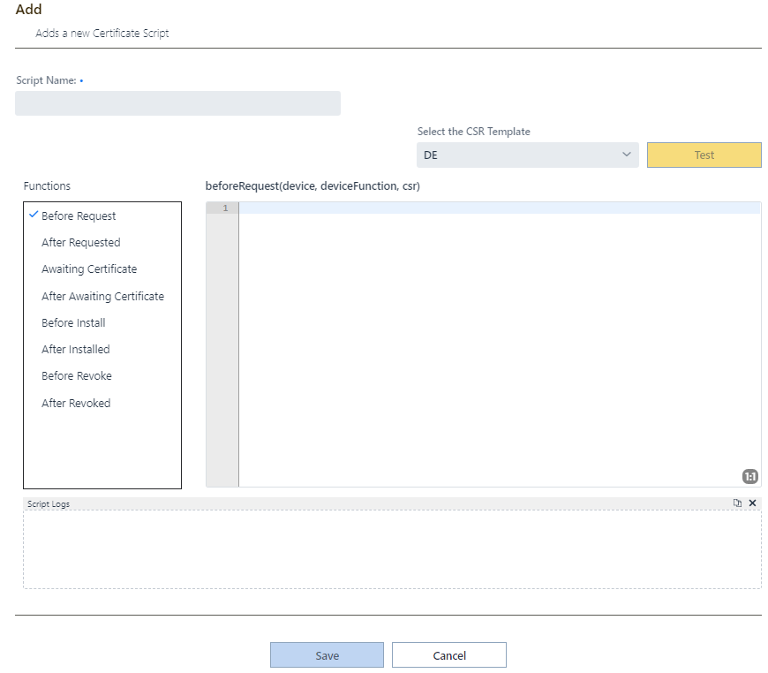This screenshot has width=768, height=673.
Task: Select the Before Request function
Action: 79,216
